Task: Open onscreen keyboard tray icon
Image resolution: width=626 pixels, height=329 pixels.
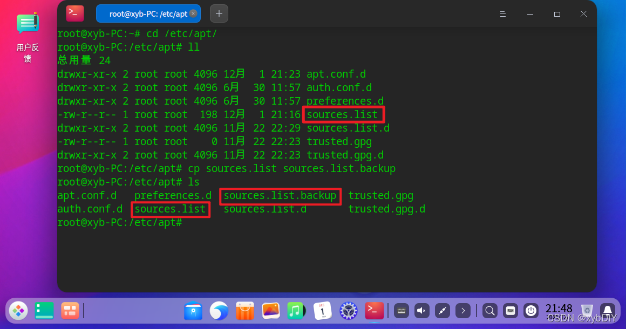Action: tap(401, 311)
